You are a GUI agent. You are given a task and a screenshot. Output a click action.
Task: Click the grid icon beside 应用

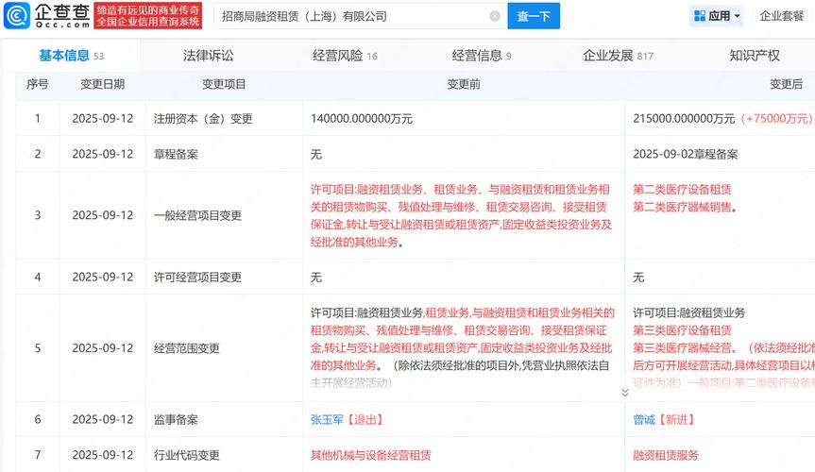(700, 16)
